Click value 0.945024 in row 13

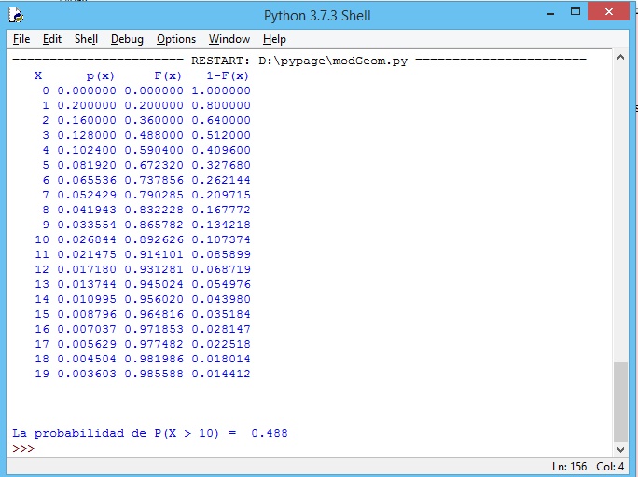(154, 284)
